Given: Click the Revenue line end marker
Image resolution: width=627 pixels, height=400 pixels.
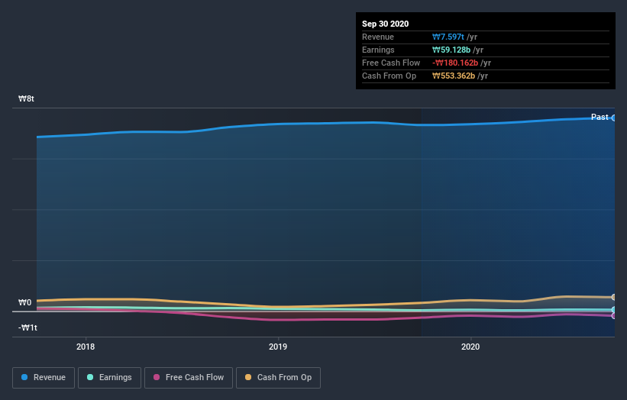Looking at the screenshot, I should [x=614, y=118].
